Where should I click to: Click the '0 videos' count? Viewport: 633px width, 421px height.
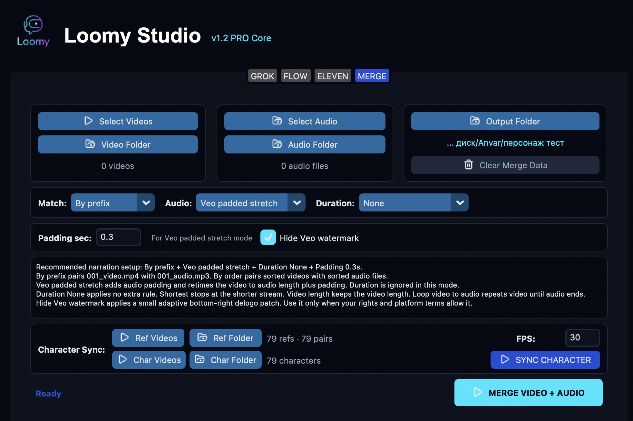click(x=118, y=166)
